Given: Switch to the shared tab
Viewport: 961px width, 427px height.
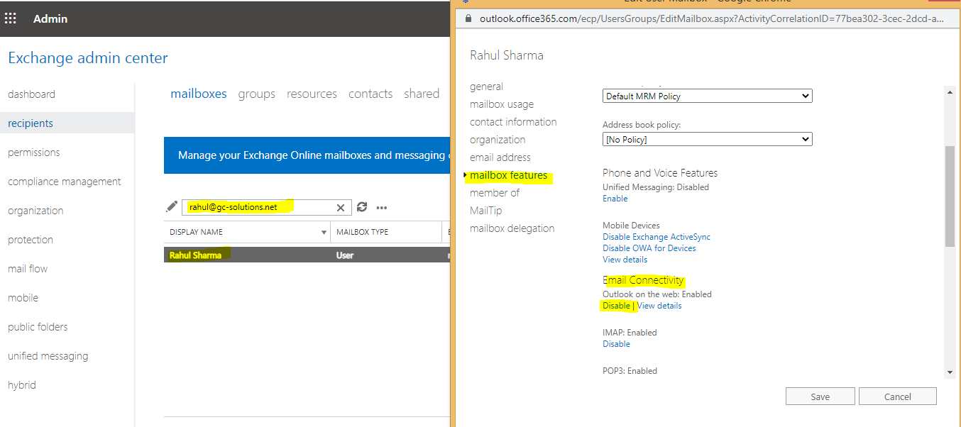Looking at the screenshot, I should 422,94.
